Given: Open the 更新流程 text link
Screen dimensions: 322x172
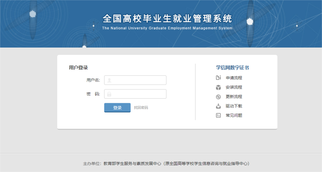Looking at the screenshot, I should coord(234,97).
